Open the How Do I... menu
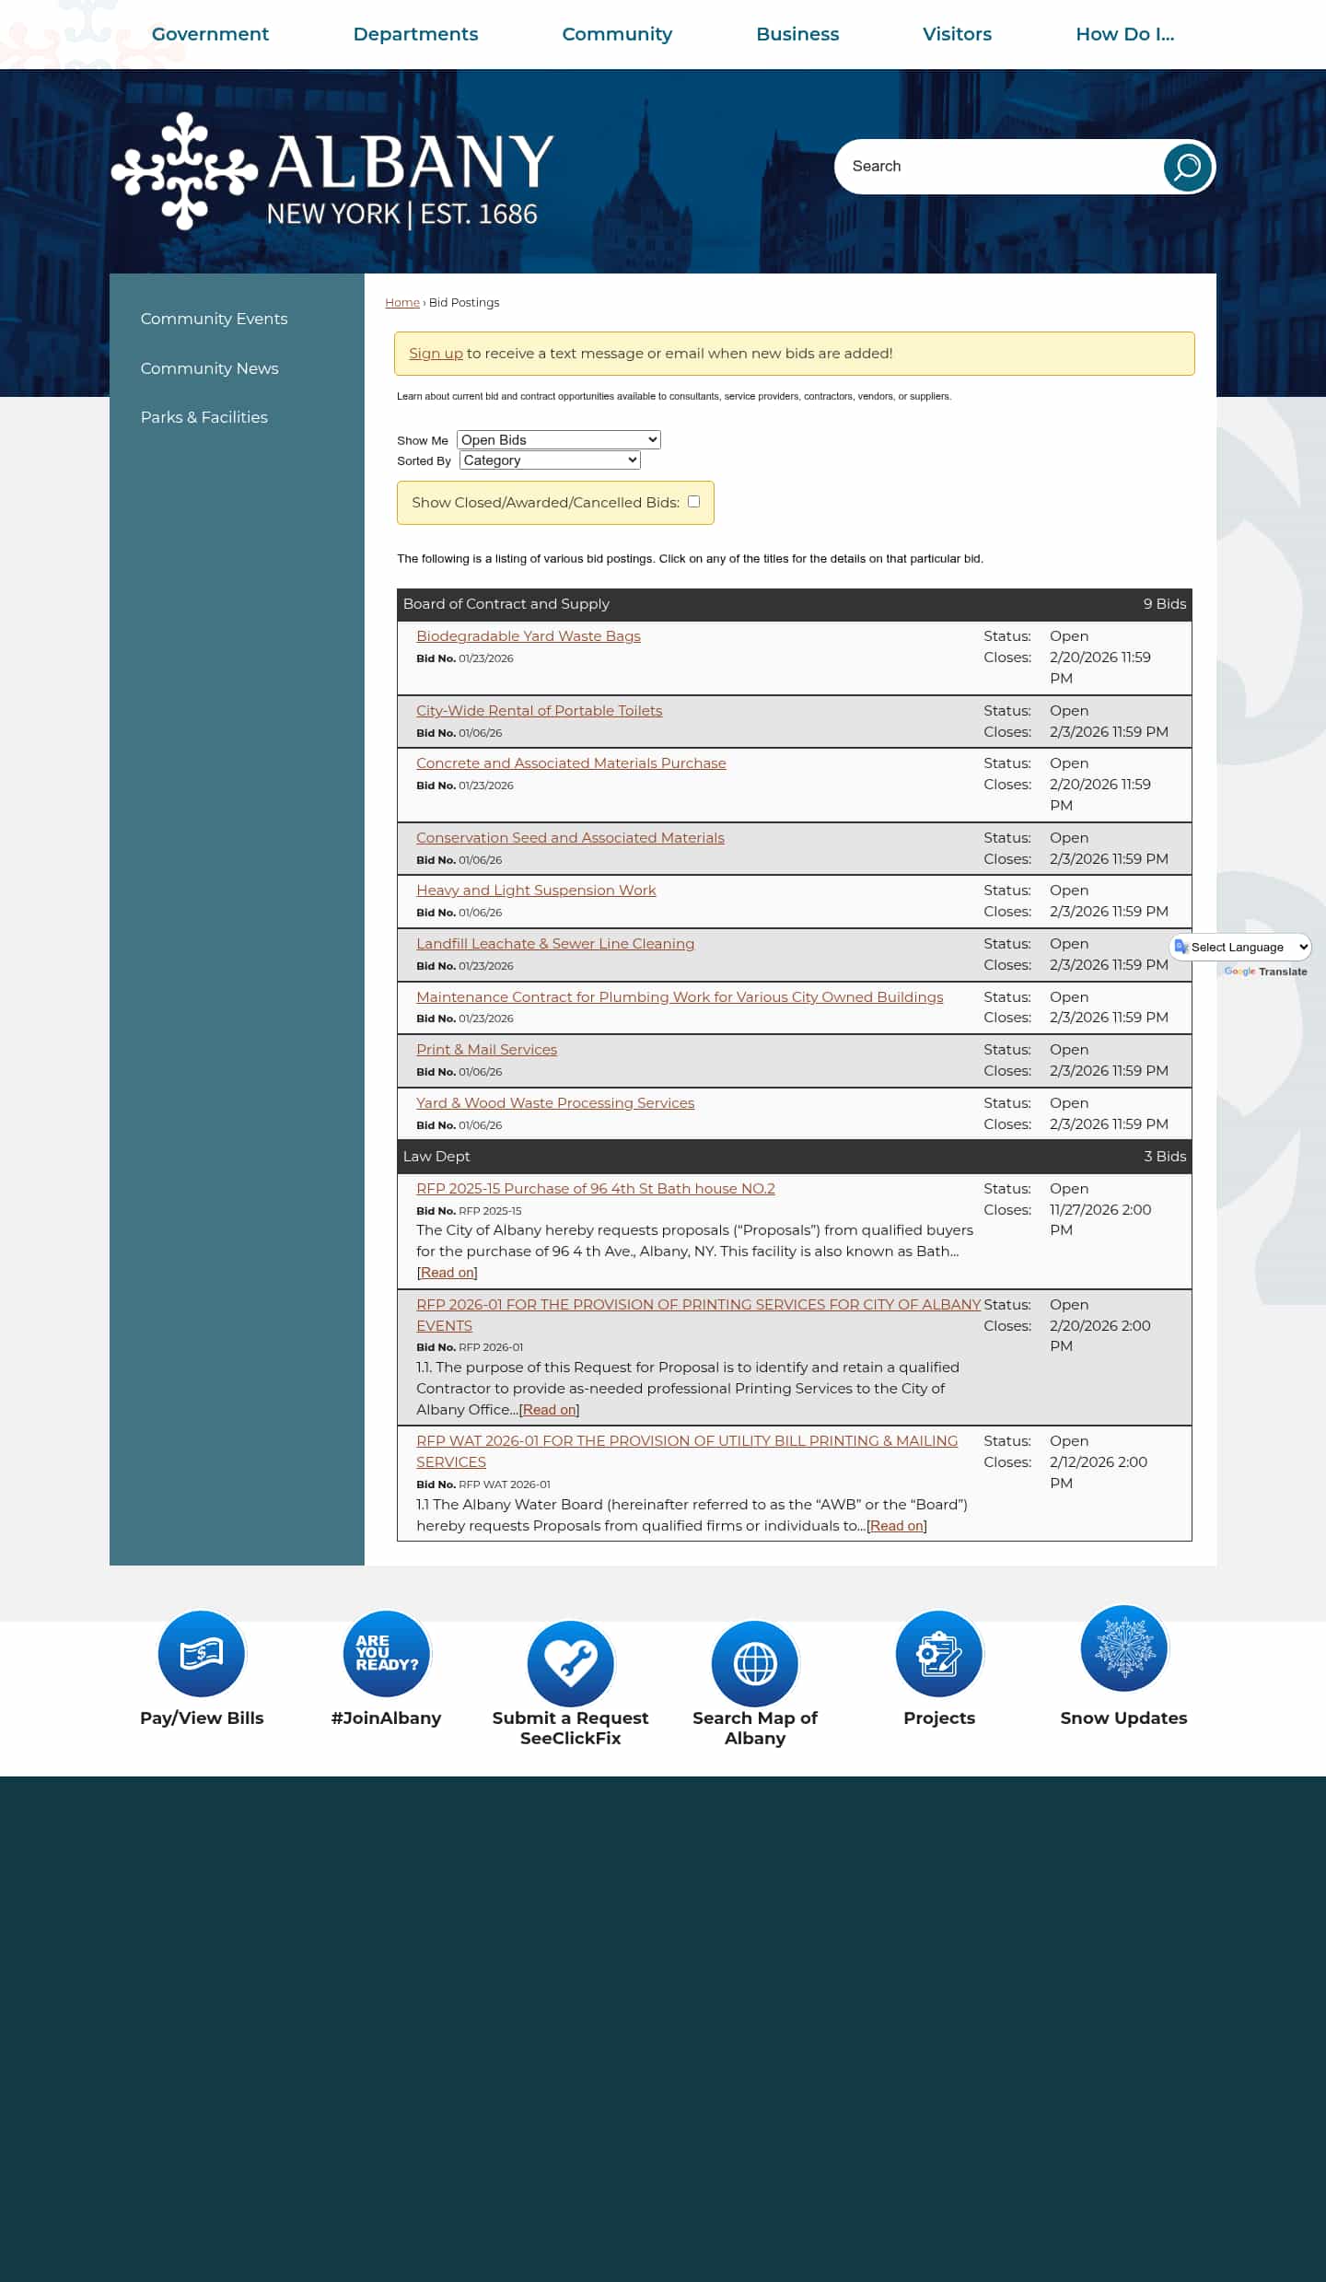The height and width of the screenshot is (2282, 1326). [1124, 34]
